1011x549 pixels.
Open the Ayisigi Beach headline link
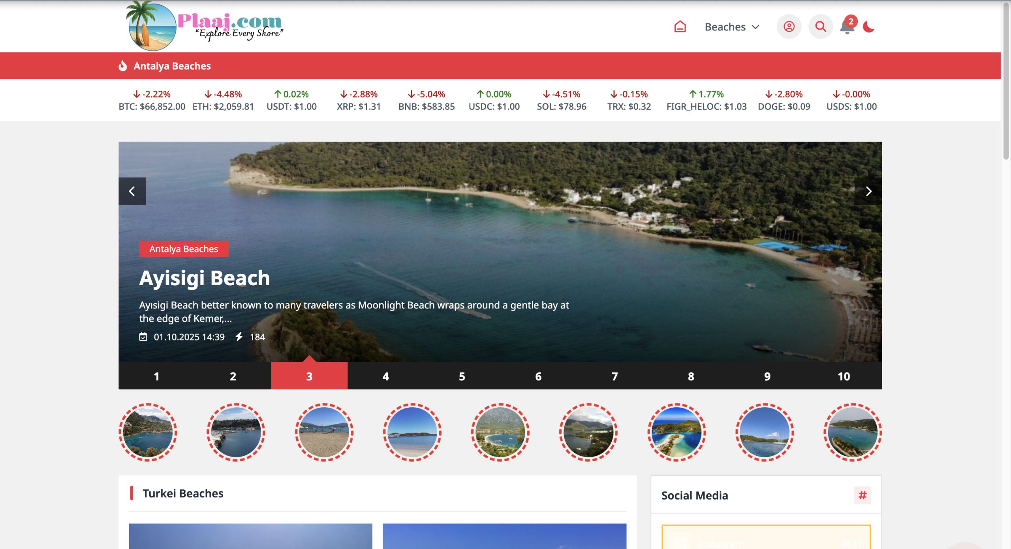pyautogui.click(x=205, y=278)
